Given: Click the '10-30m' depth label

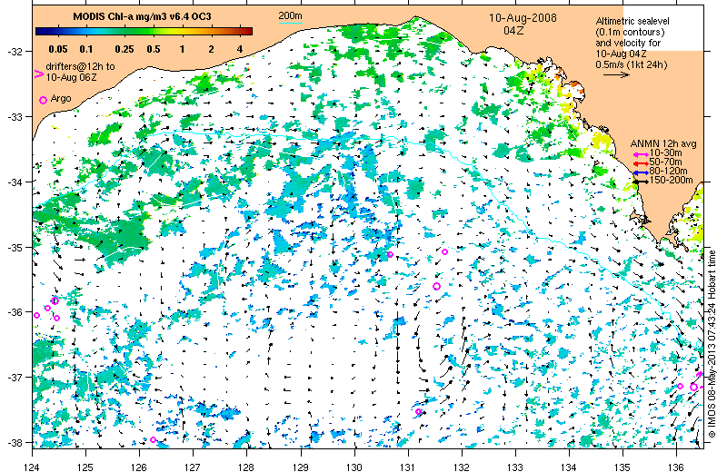Looking at the screenshot, I should pyautogui.click(x=665, y=152).
